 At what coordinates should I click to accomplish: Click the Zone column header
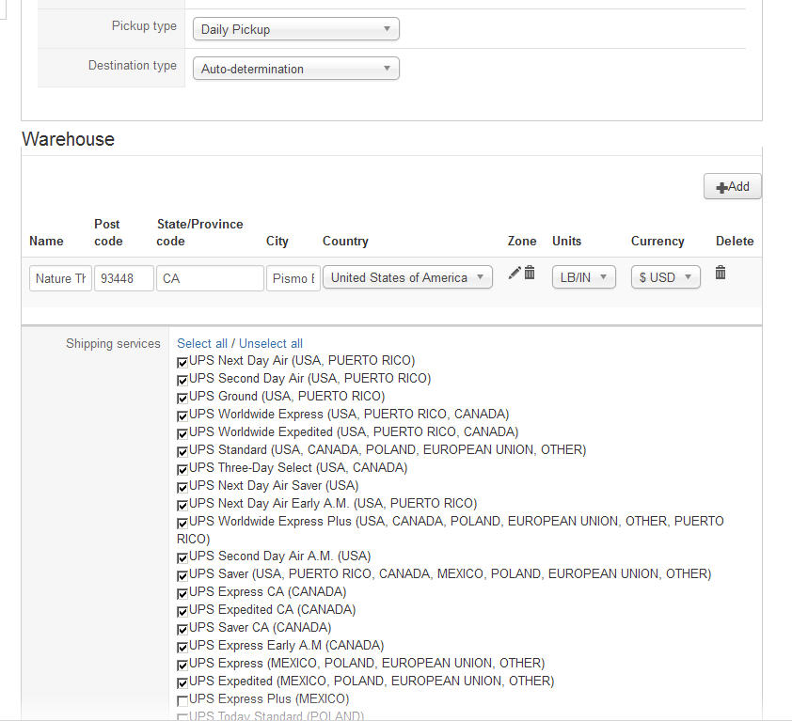522,242
